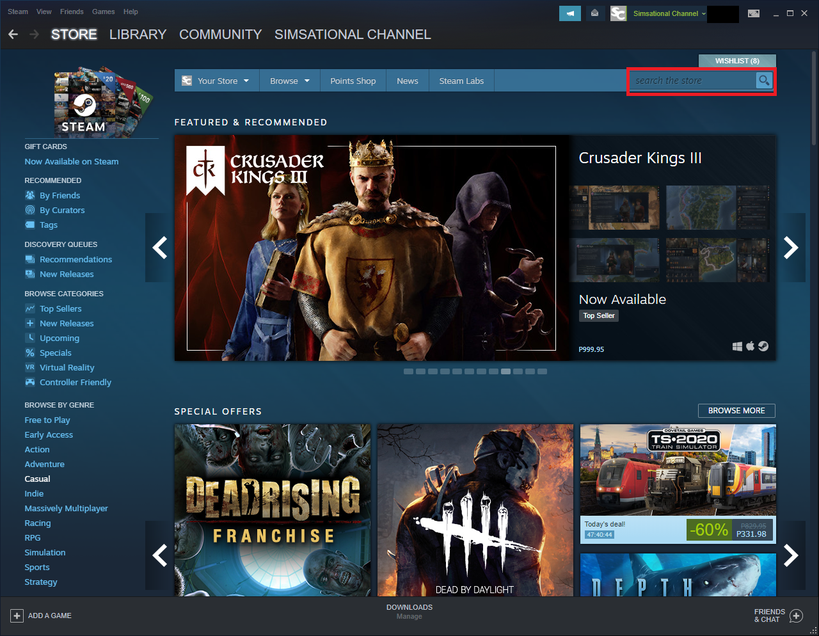Image resolution: width=819 pixels, height=636 pixels.
Task: Open the SIMSATIONAL CHANNEL profile tab
Action: 353,35
